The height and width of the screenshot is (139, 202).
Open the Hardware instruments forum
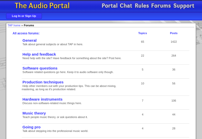(42, 99)
